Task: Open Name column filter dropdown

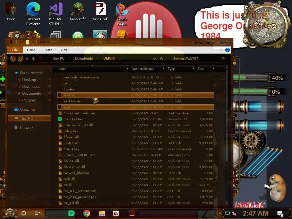Action: (127, 69)
